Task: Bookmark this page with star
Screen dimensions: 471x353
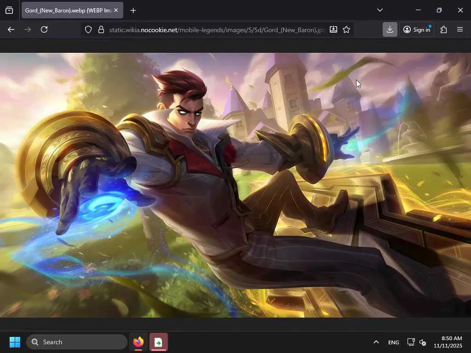Action: tap(346, 29)
